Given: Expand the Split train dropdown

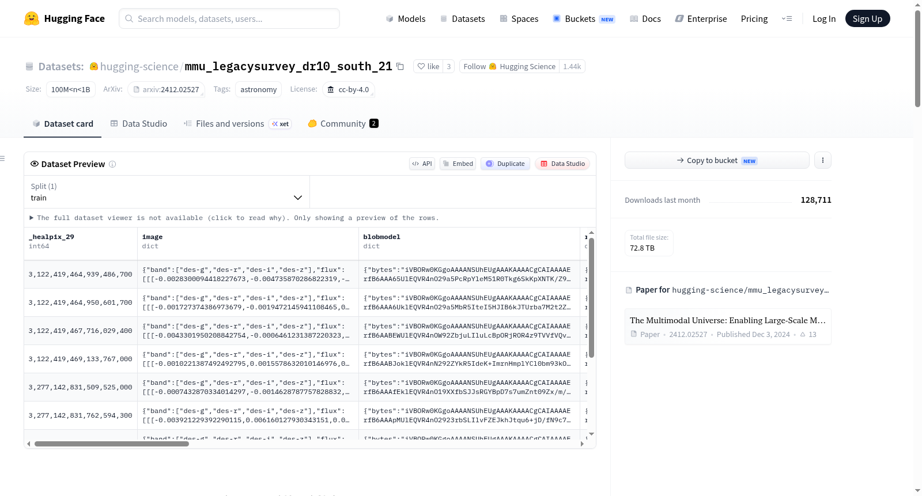Looking at the screenshot, I should point(167,192).
